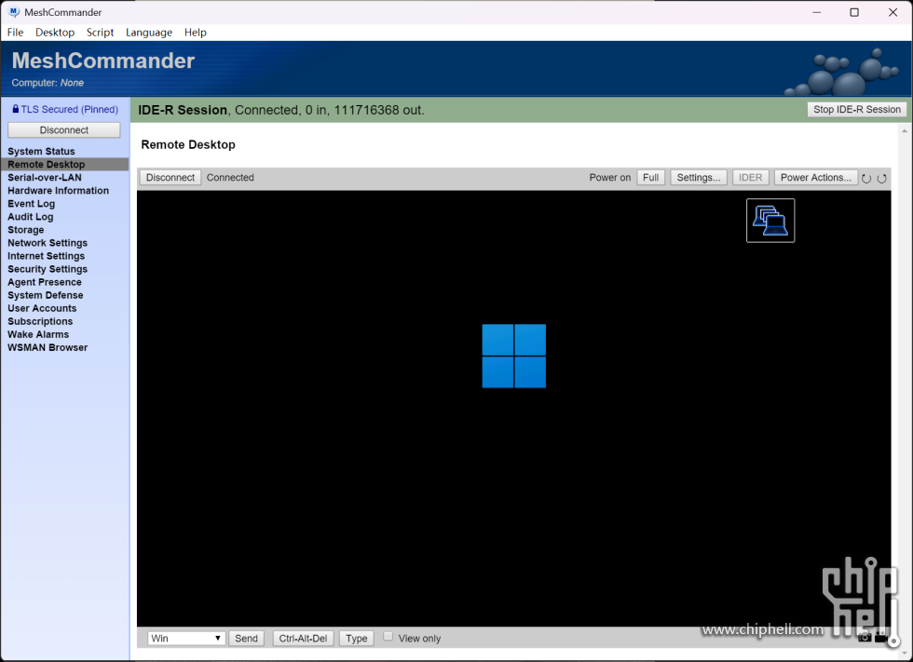The image size is (913, 662).
Task: Open Wake Alarms
Action: (x=38, y=334)
